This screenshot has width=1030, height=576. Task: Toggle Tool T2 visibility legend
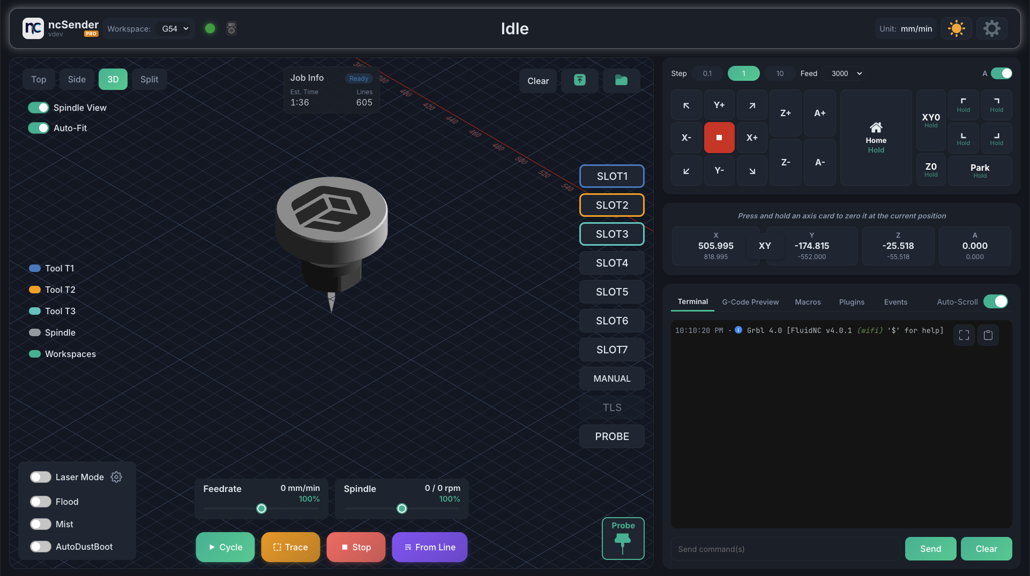point(52,290)
